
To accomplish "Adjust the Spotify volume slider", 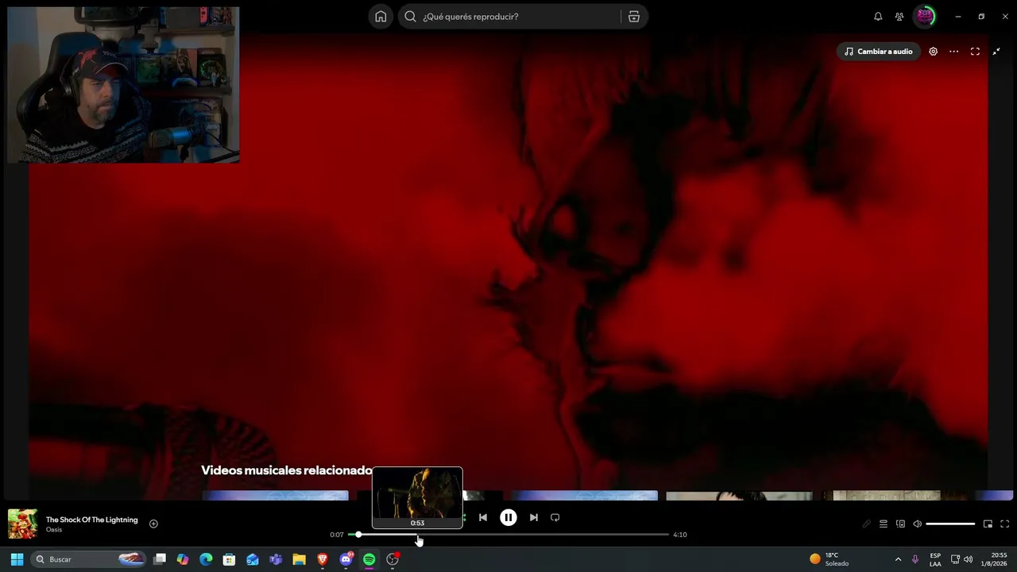I will (950, 524).
